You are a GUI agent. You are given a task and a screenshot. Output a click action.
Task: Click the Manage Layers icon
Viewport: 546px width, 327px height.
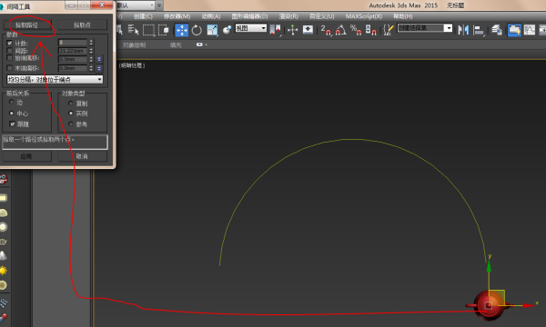coord(497,30)
